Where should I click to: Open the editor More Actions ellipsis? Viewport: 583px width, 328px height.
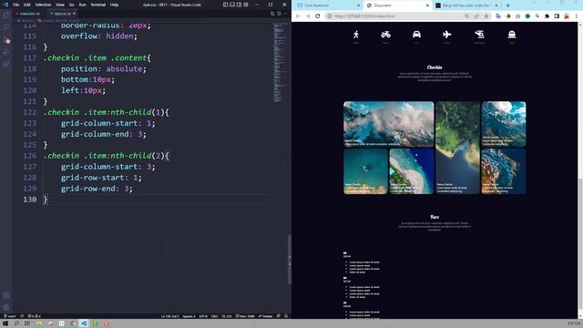tap(285, 14)
